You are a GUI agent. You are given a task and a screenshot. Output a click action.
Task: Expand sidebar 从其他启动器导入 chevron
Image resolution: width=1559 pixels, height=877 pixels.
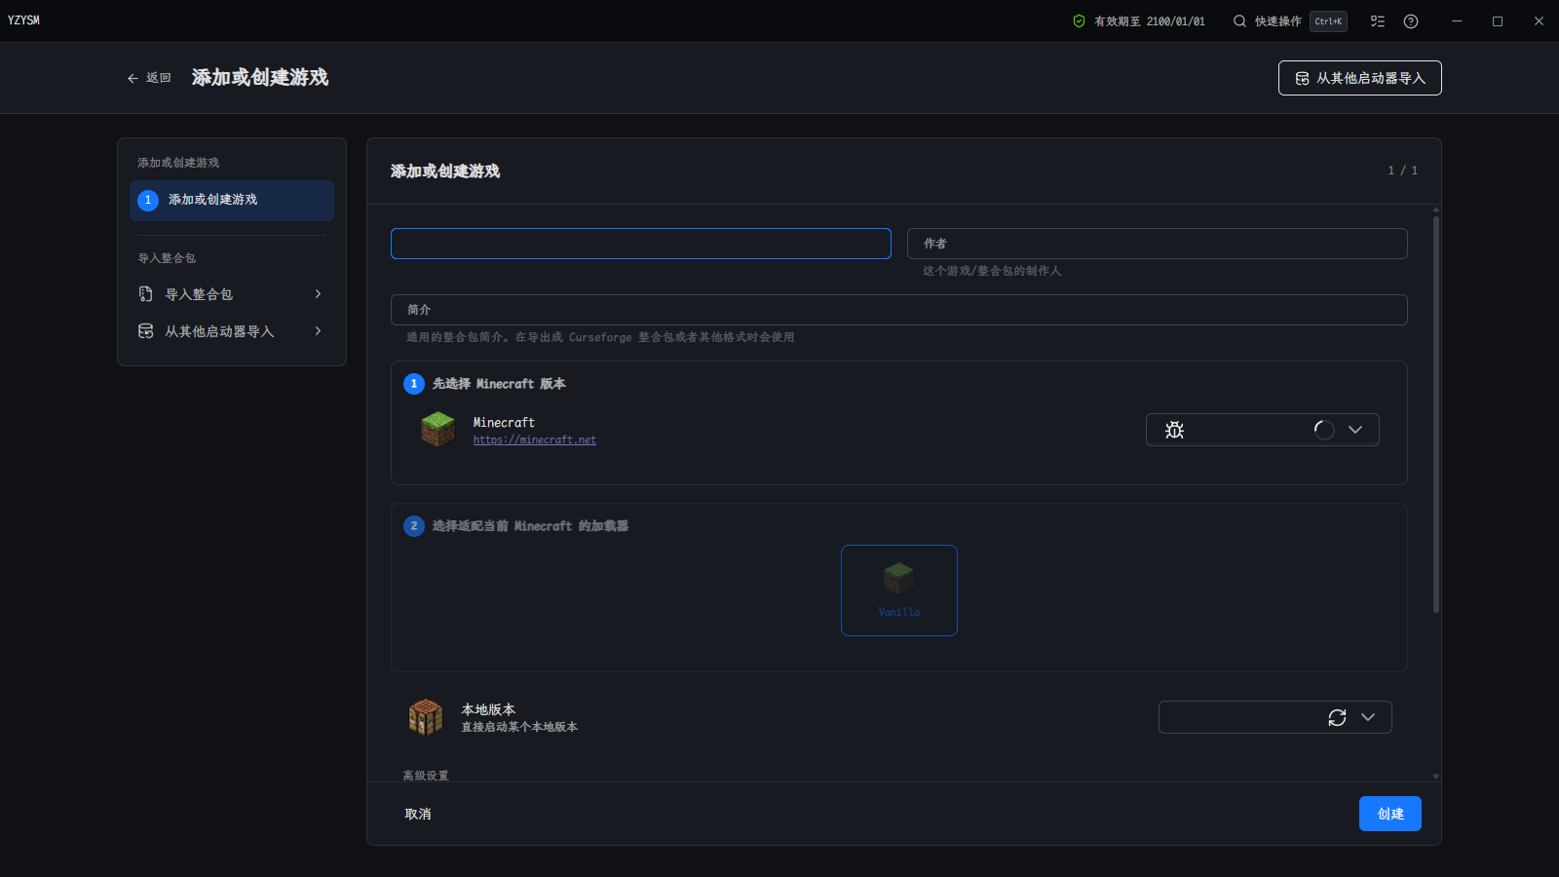pos(318,331)
